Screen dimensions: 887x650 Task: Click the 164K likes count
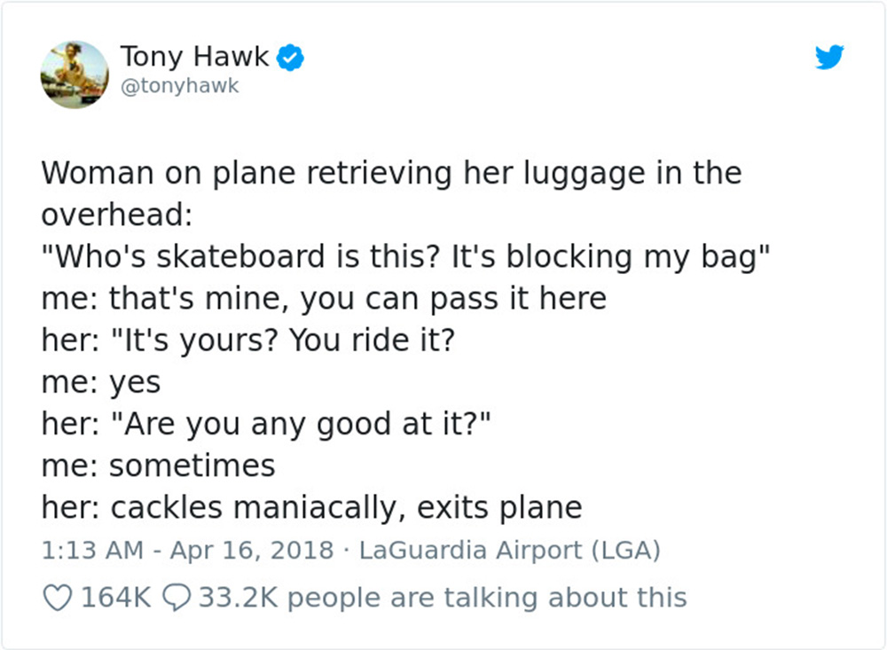tap(116, 598)
